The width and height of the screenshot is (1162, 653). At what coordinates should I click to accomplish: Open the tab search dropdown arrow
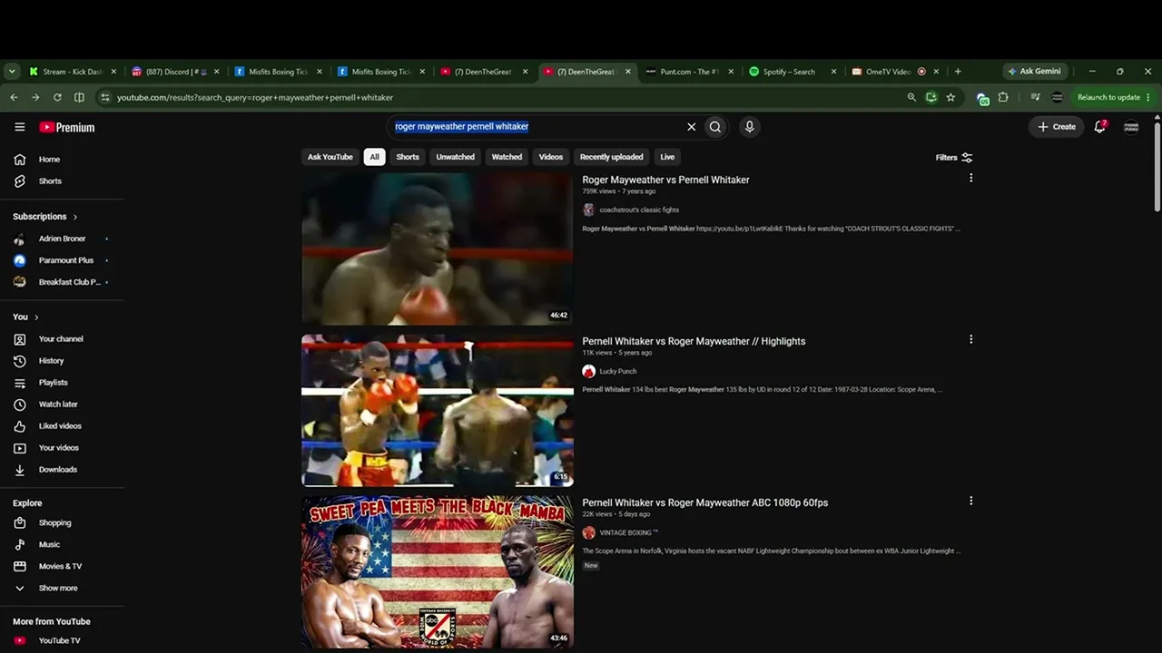[12, 72]
